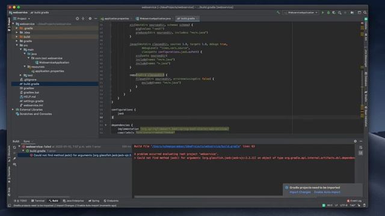Run with coverage icon in toolbar
385x216 pixels.
coord(334,13)
